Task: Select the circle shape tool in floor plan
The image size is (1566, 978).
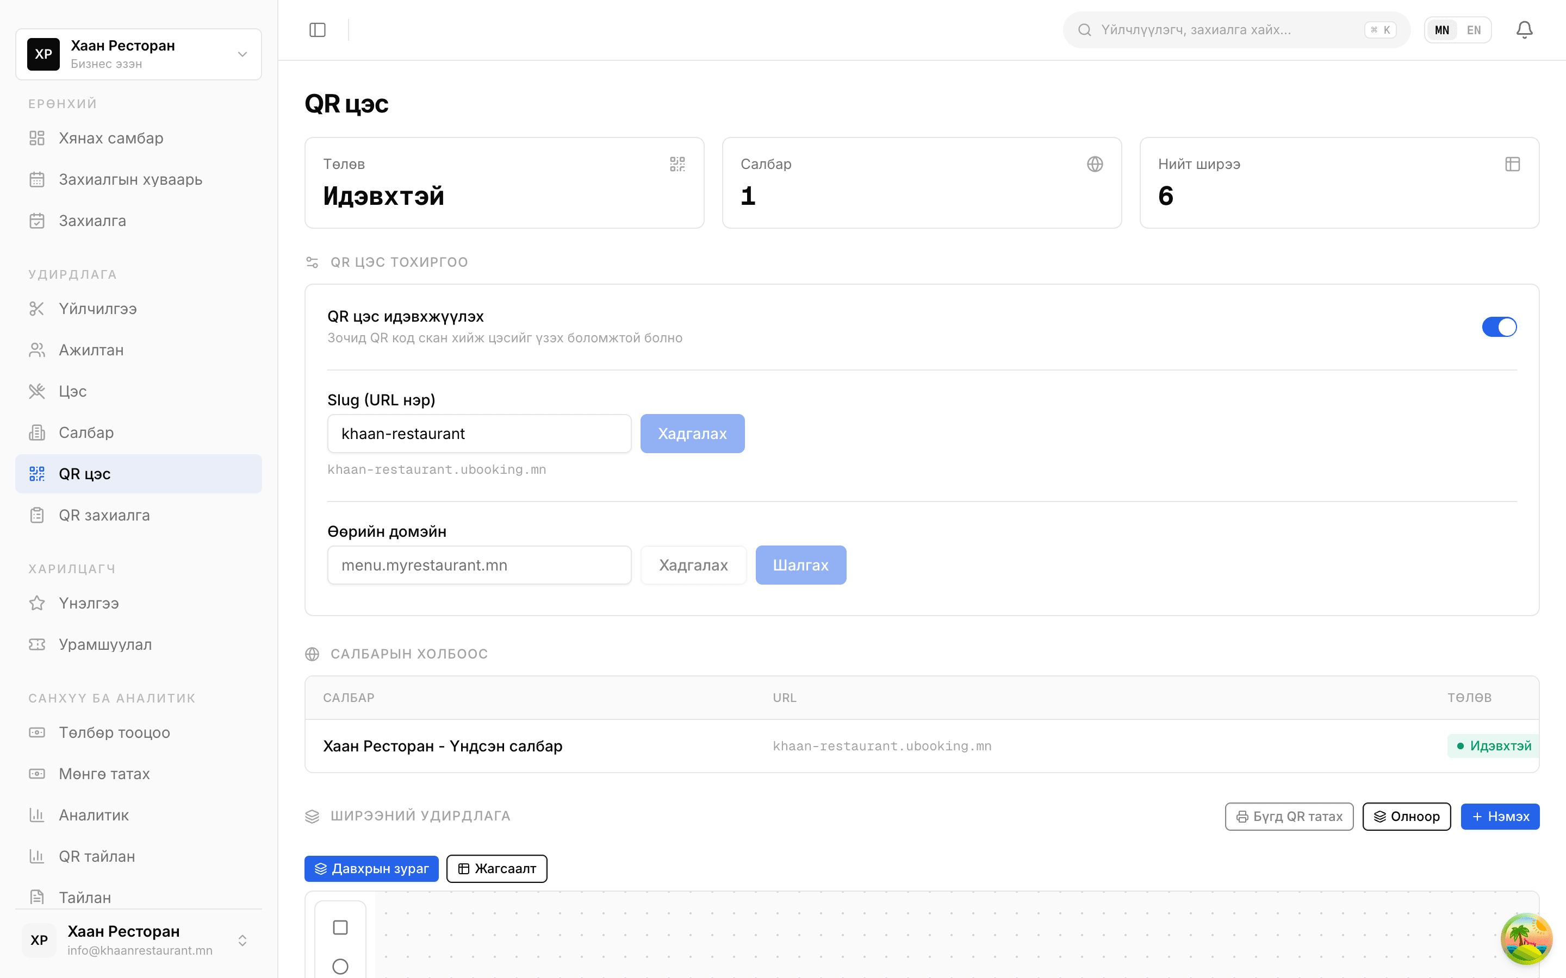Action: coord(340,967)
